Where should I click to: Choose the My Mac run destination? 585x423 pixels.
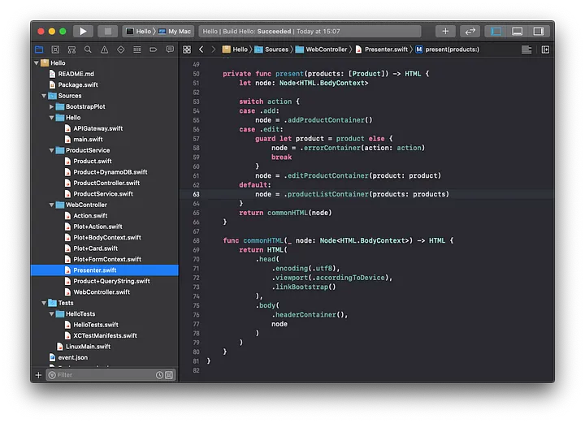coord(175,32)
